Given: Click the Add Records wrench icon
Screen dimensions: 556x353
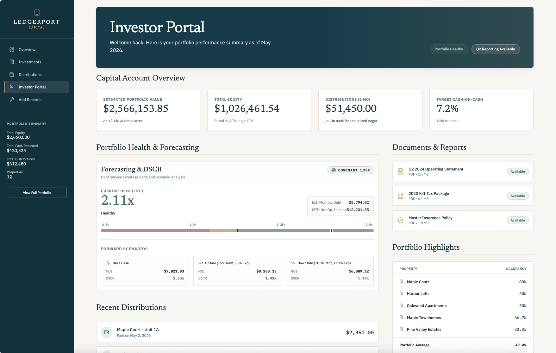Looking at the screenshot, I should coord(12,99).
